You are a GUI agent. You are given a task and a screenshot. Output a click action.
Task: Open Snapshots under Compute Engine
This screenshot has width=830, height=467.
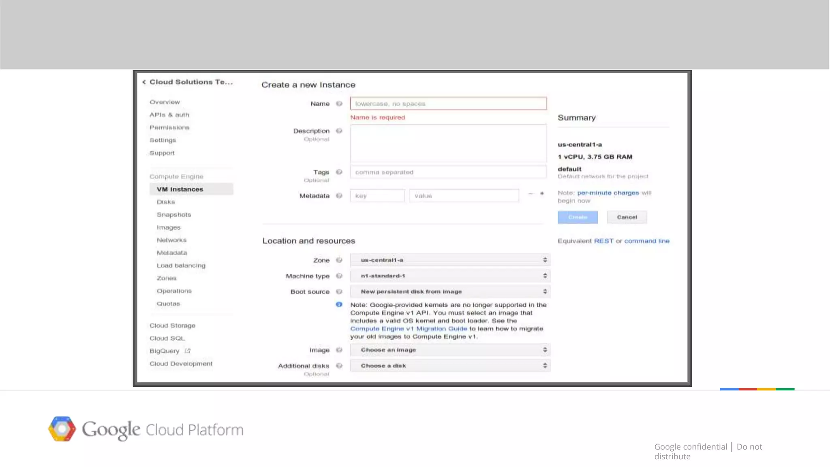click(x=174, y=215)
